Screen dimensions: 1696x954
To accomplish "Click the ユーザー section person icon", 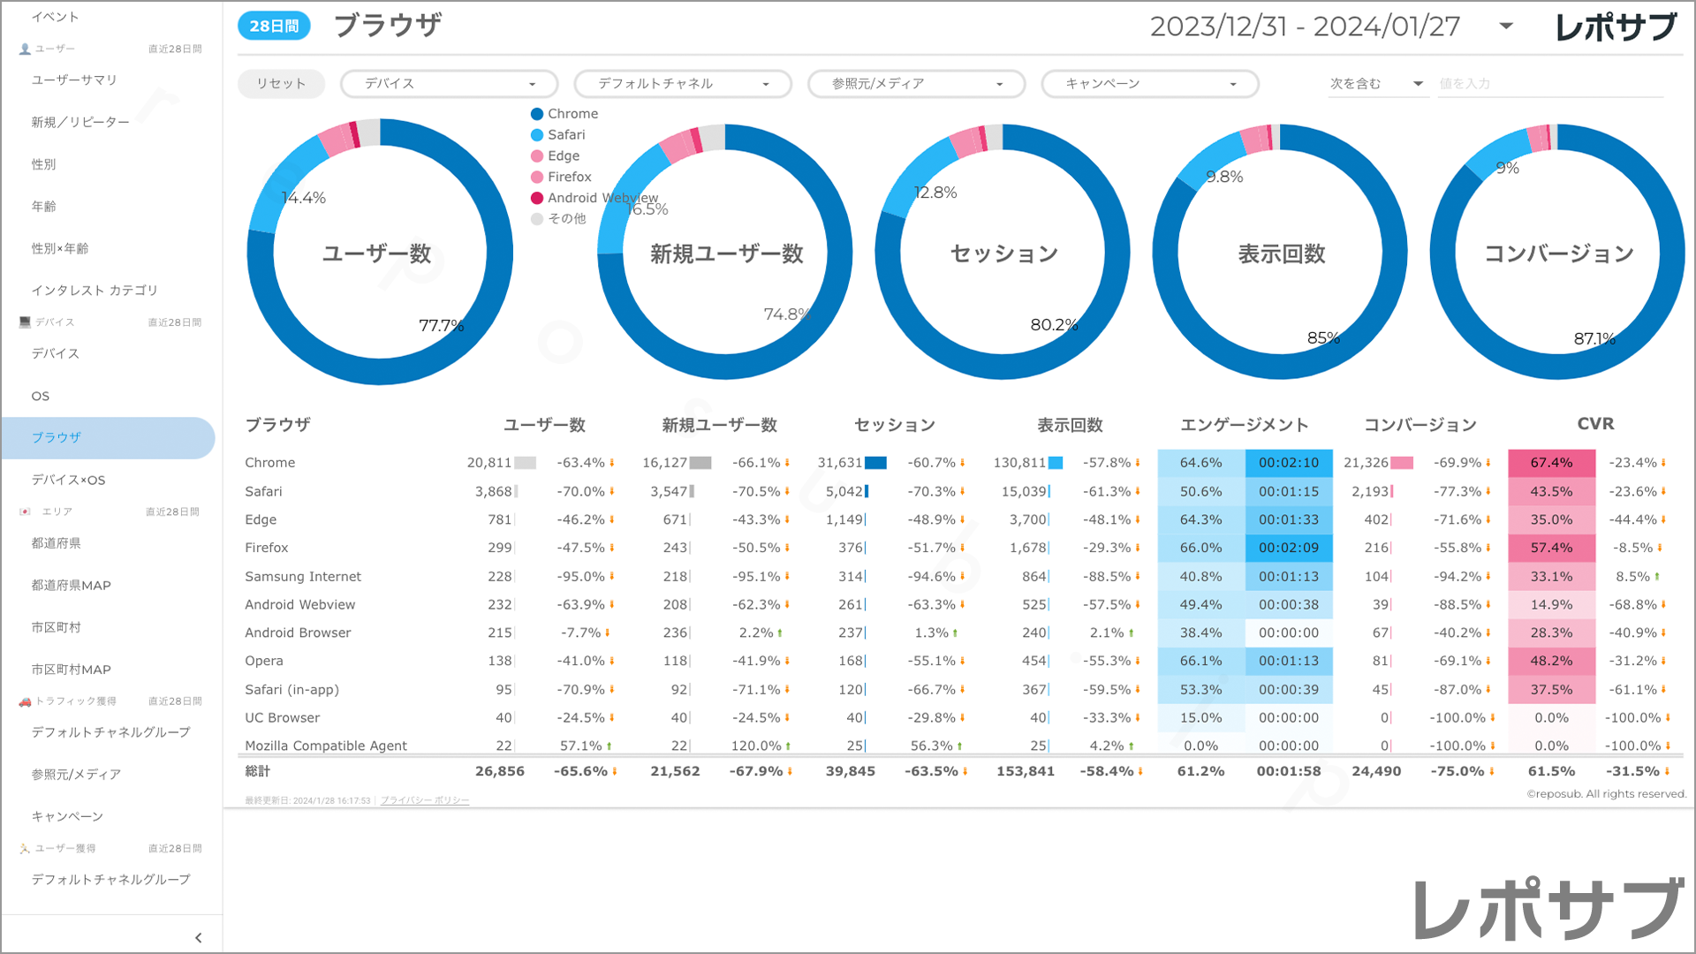I will pos(25,49).
